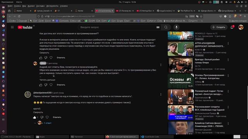This screenshot has width=248, height=139.
Task: Open the YouTube account avatar menu
Action: tap(241, 27)
